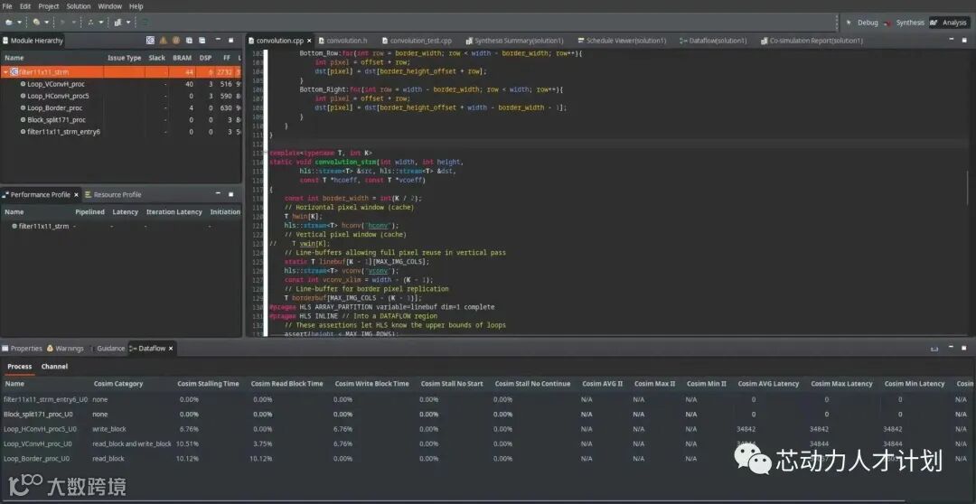Open the dropdown next to the hierarchy diagram icon
976x504 pixels.
100,23
